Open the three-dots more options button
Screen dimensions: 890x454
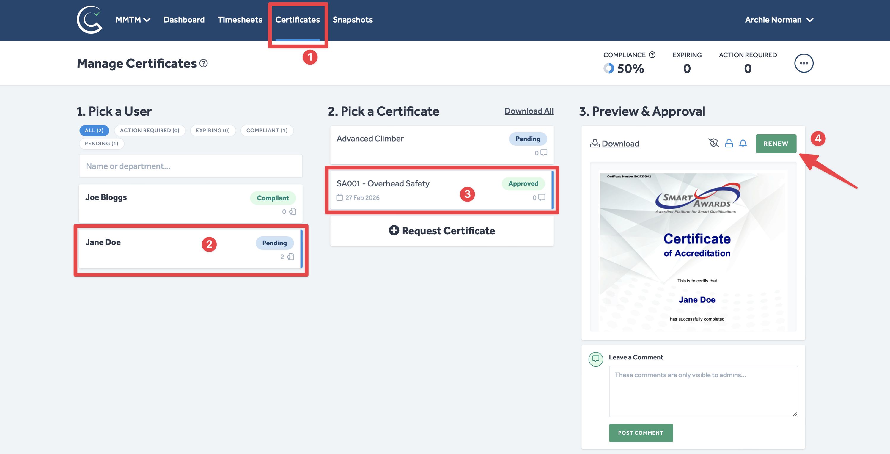click(804, 63)
